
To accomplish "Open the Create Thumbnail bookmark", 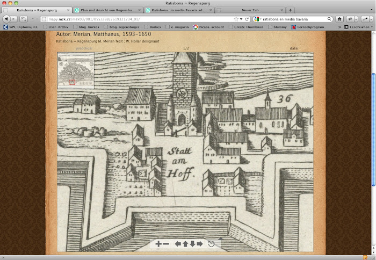I will (x=246, y=27).
